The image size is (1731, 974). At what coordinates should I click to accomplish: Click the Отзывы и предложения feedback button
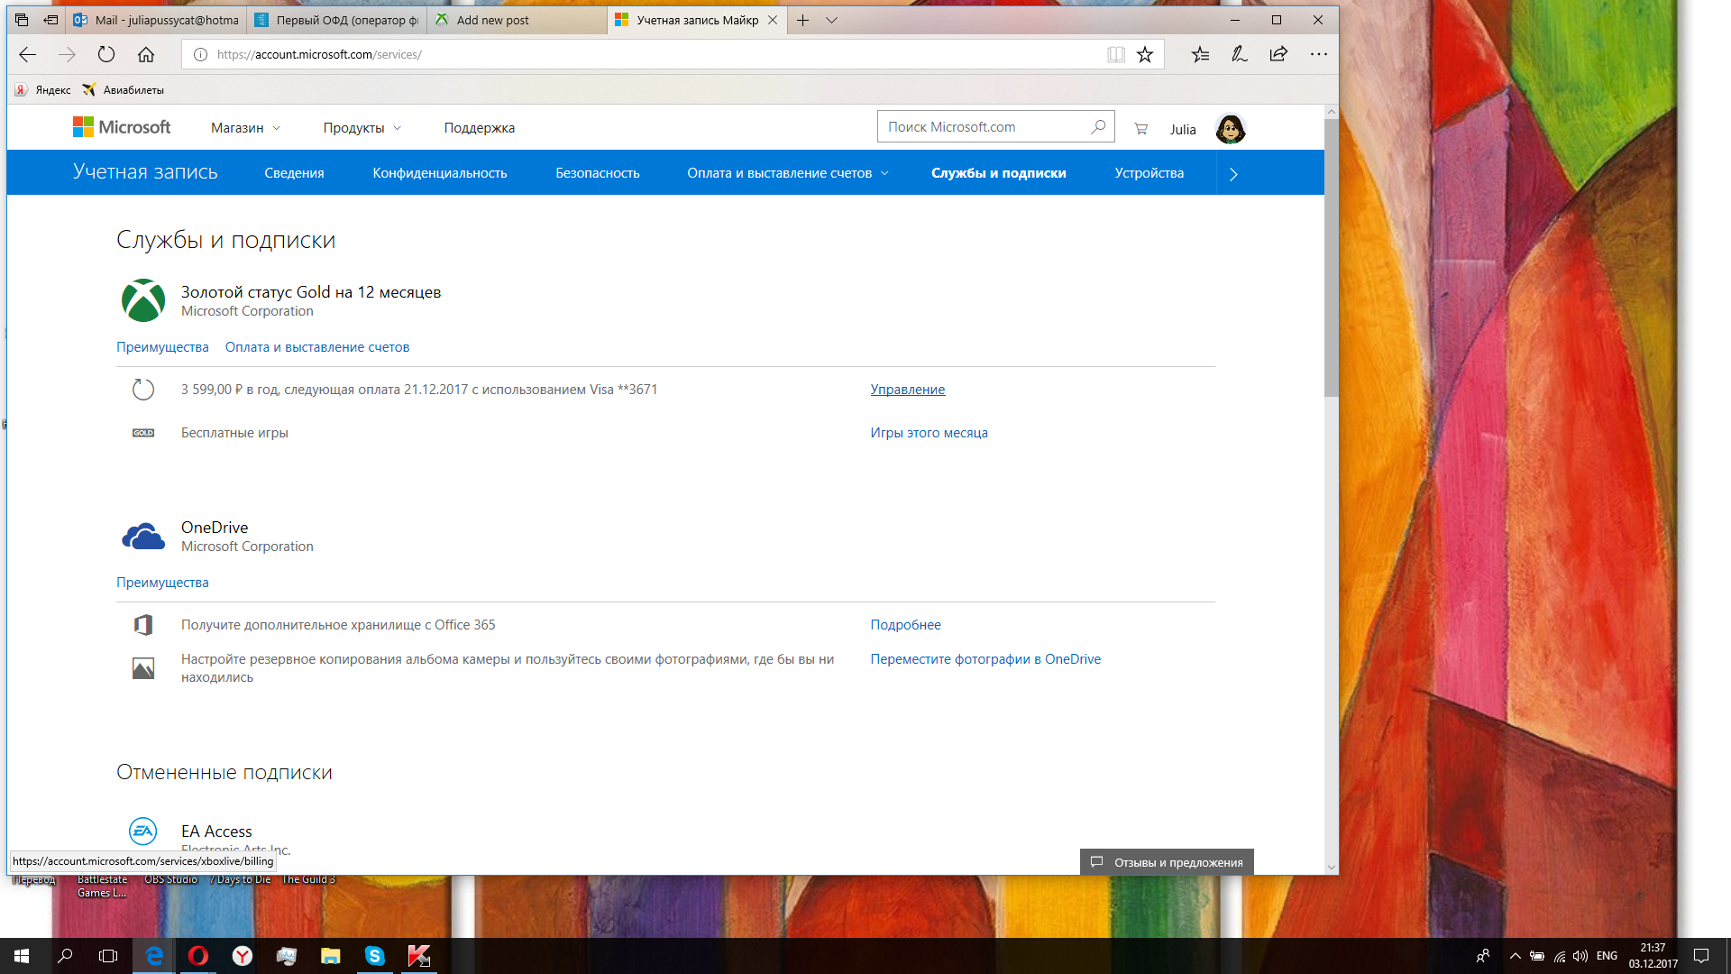coord(1167,862)
